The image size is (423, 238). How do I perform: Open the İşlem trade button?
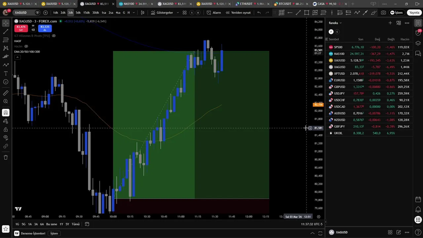coord(396,13)
